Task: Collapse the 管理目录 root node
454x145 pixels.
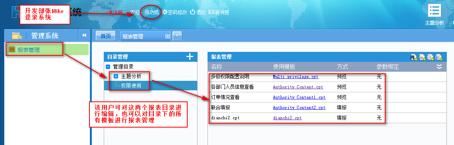Action: point(108,67)
